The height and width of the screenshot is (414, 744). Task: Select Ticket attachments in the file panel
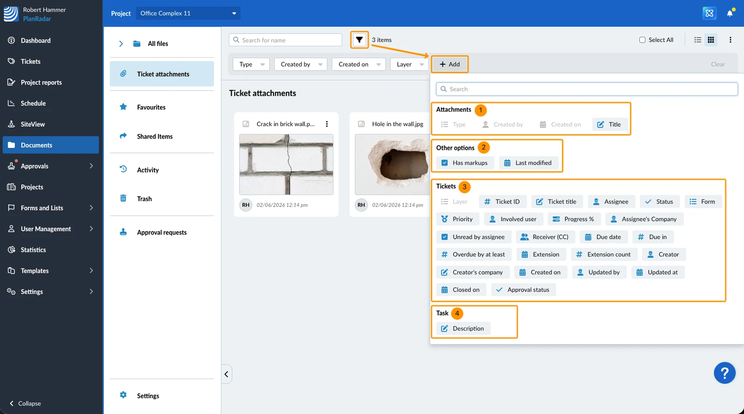click(x=162, y=74)
